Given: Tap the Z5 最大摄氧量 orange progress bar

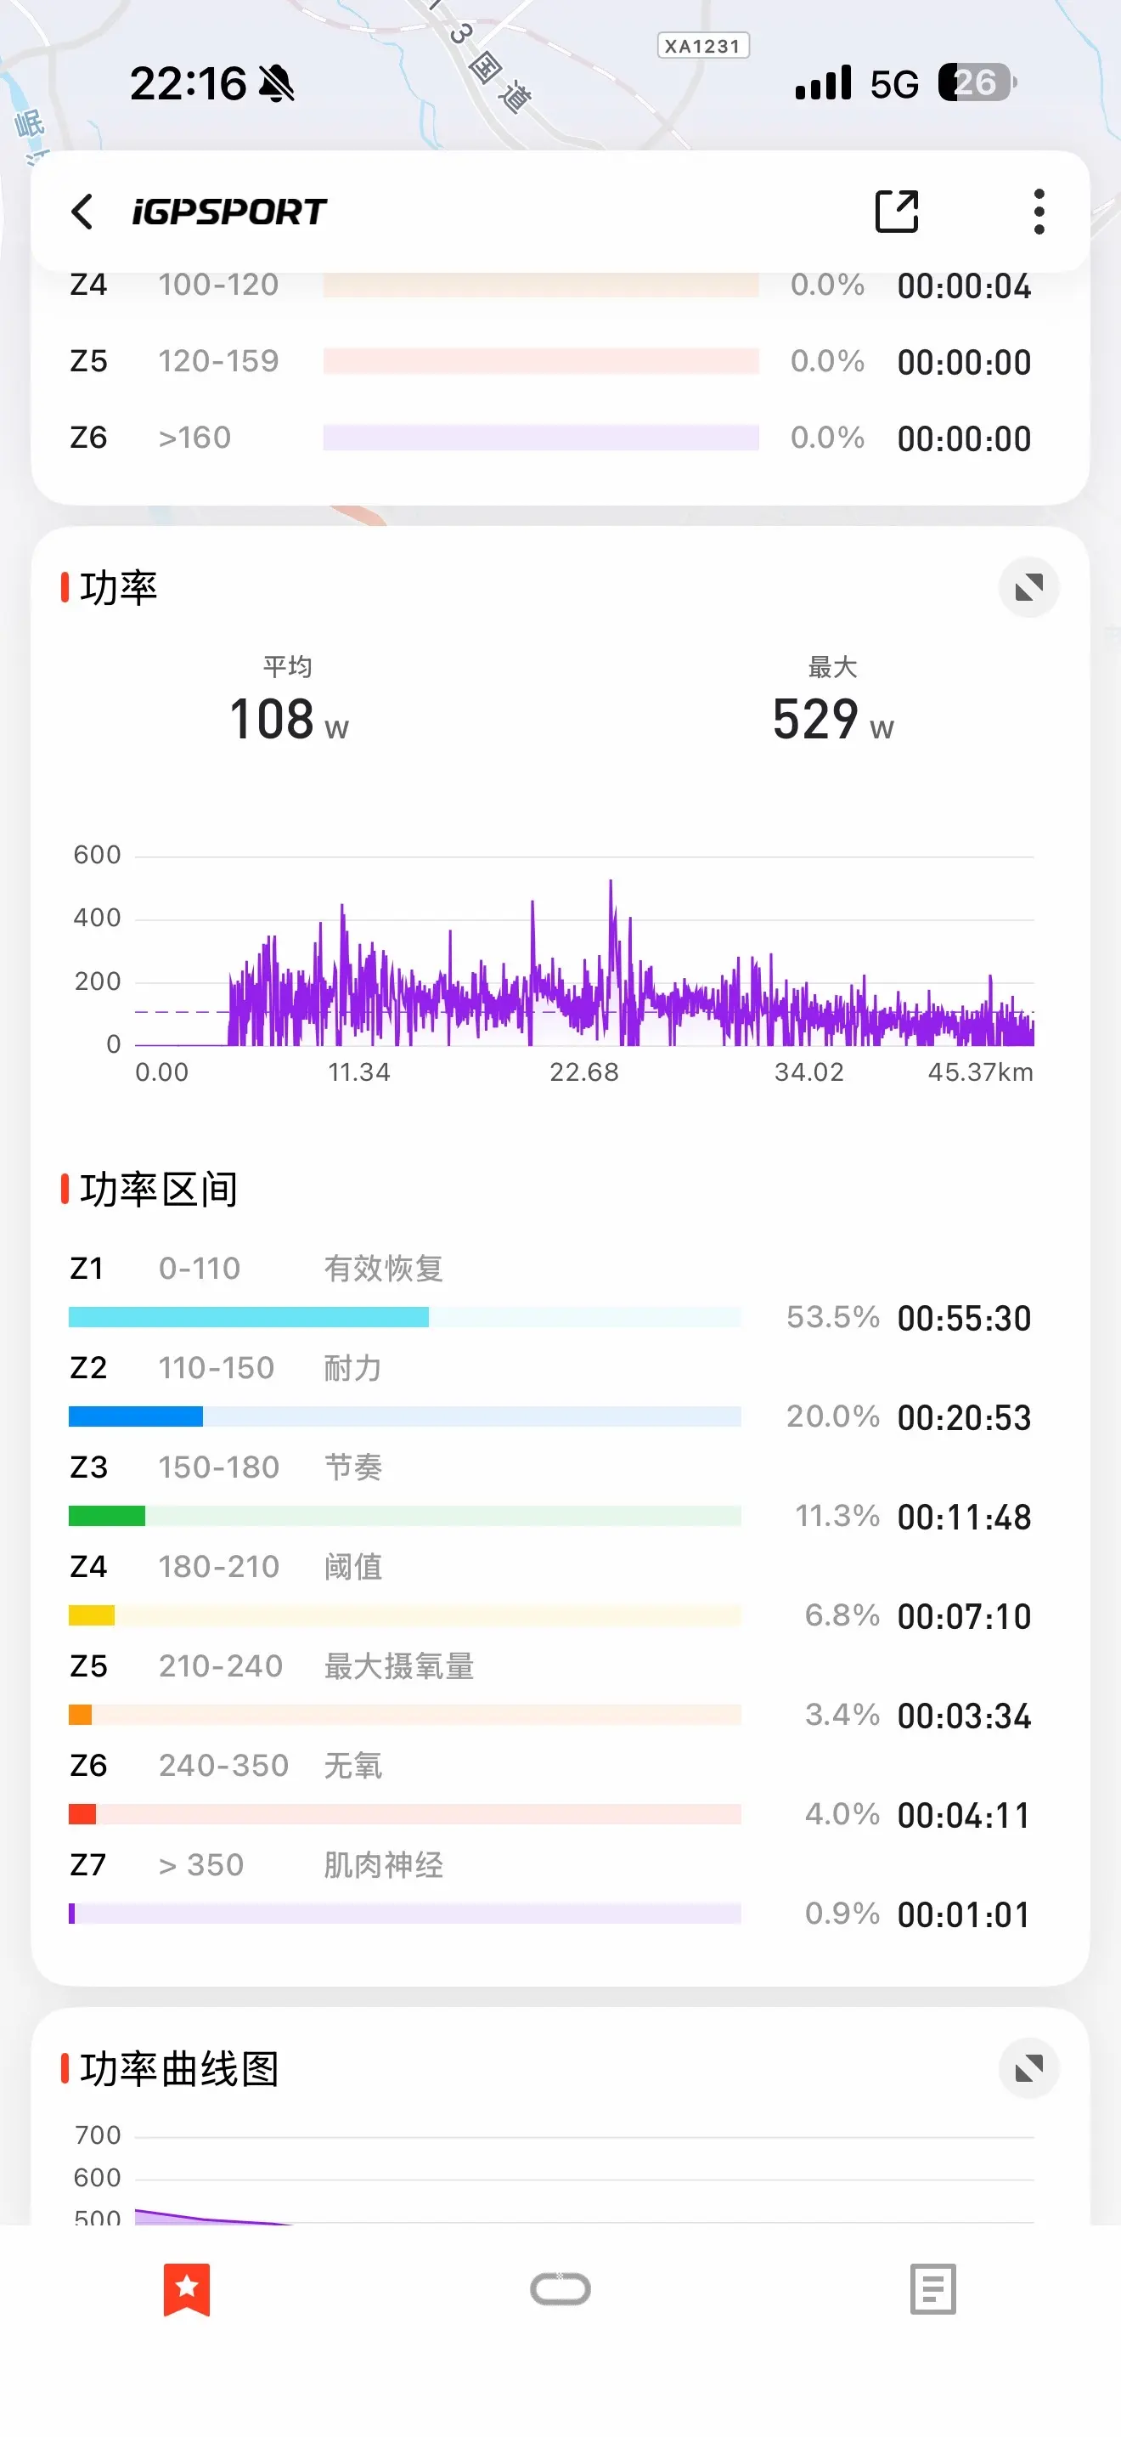Looking at the screenshot, I should (x=404, y=1714).
